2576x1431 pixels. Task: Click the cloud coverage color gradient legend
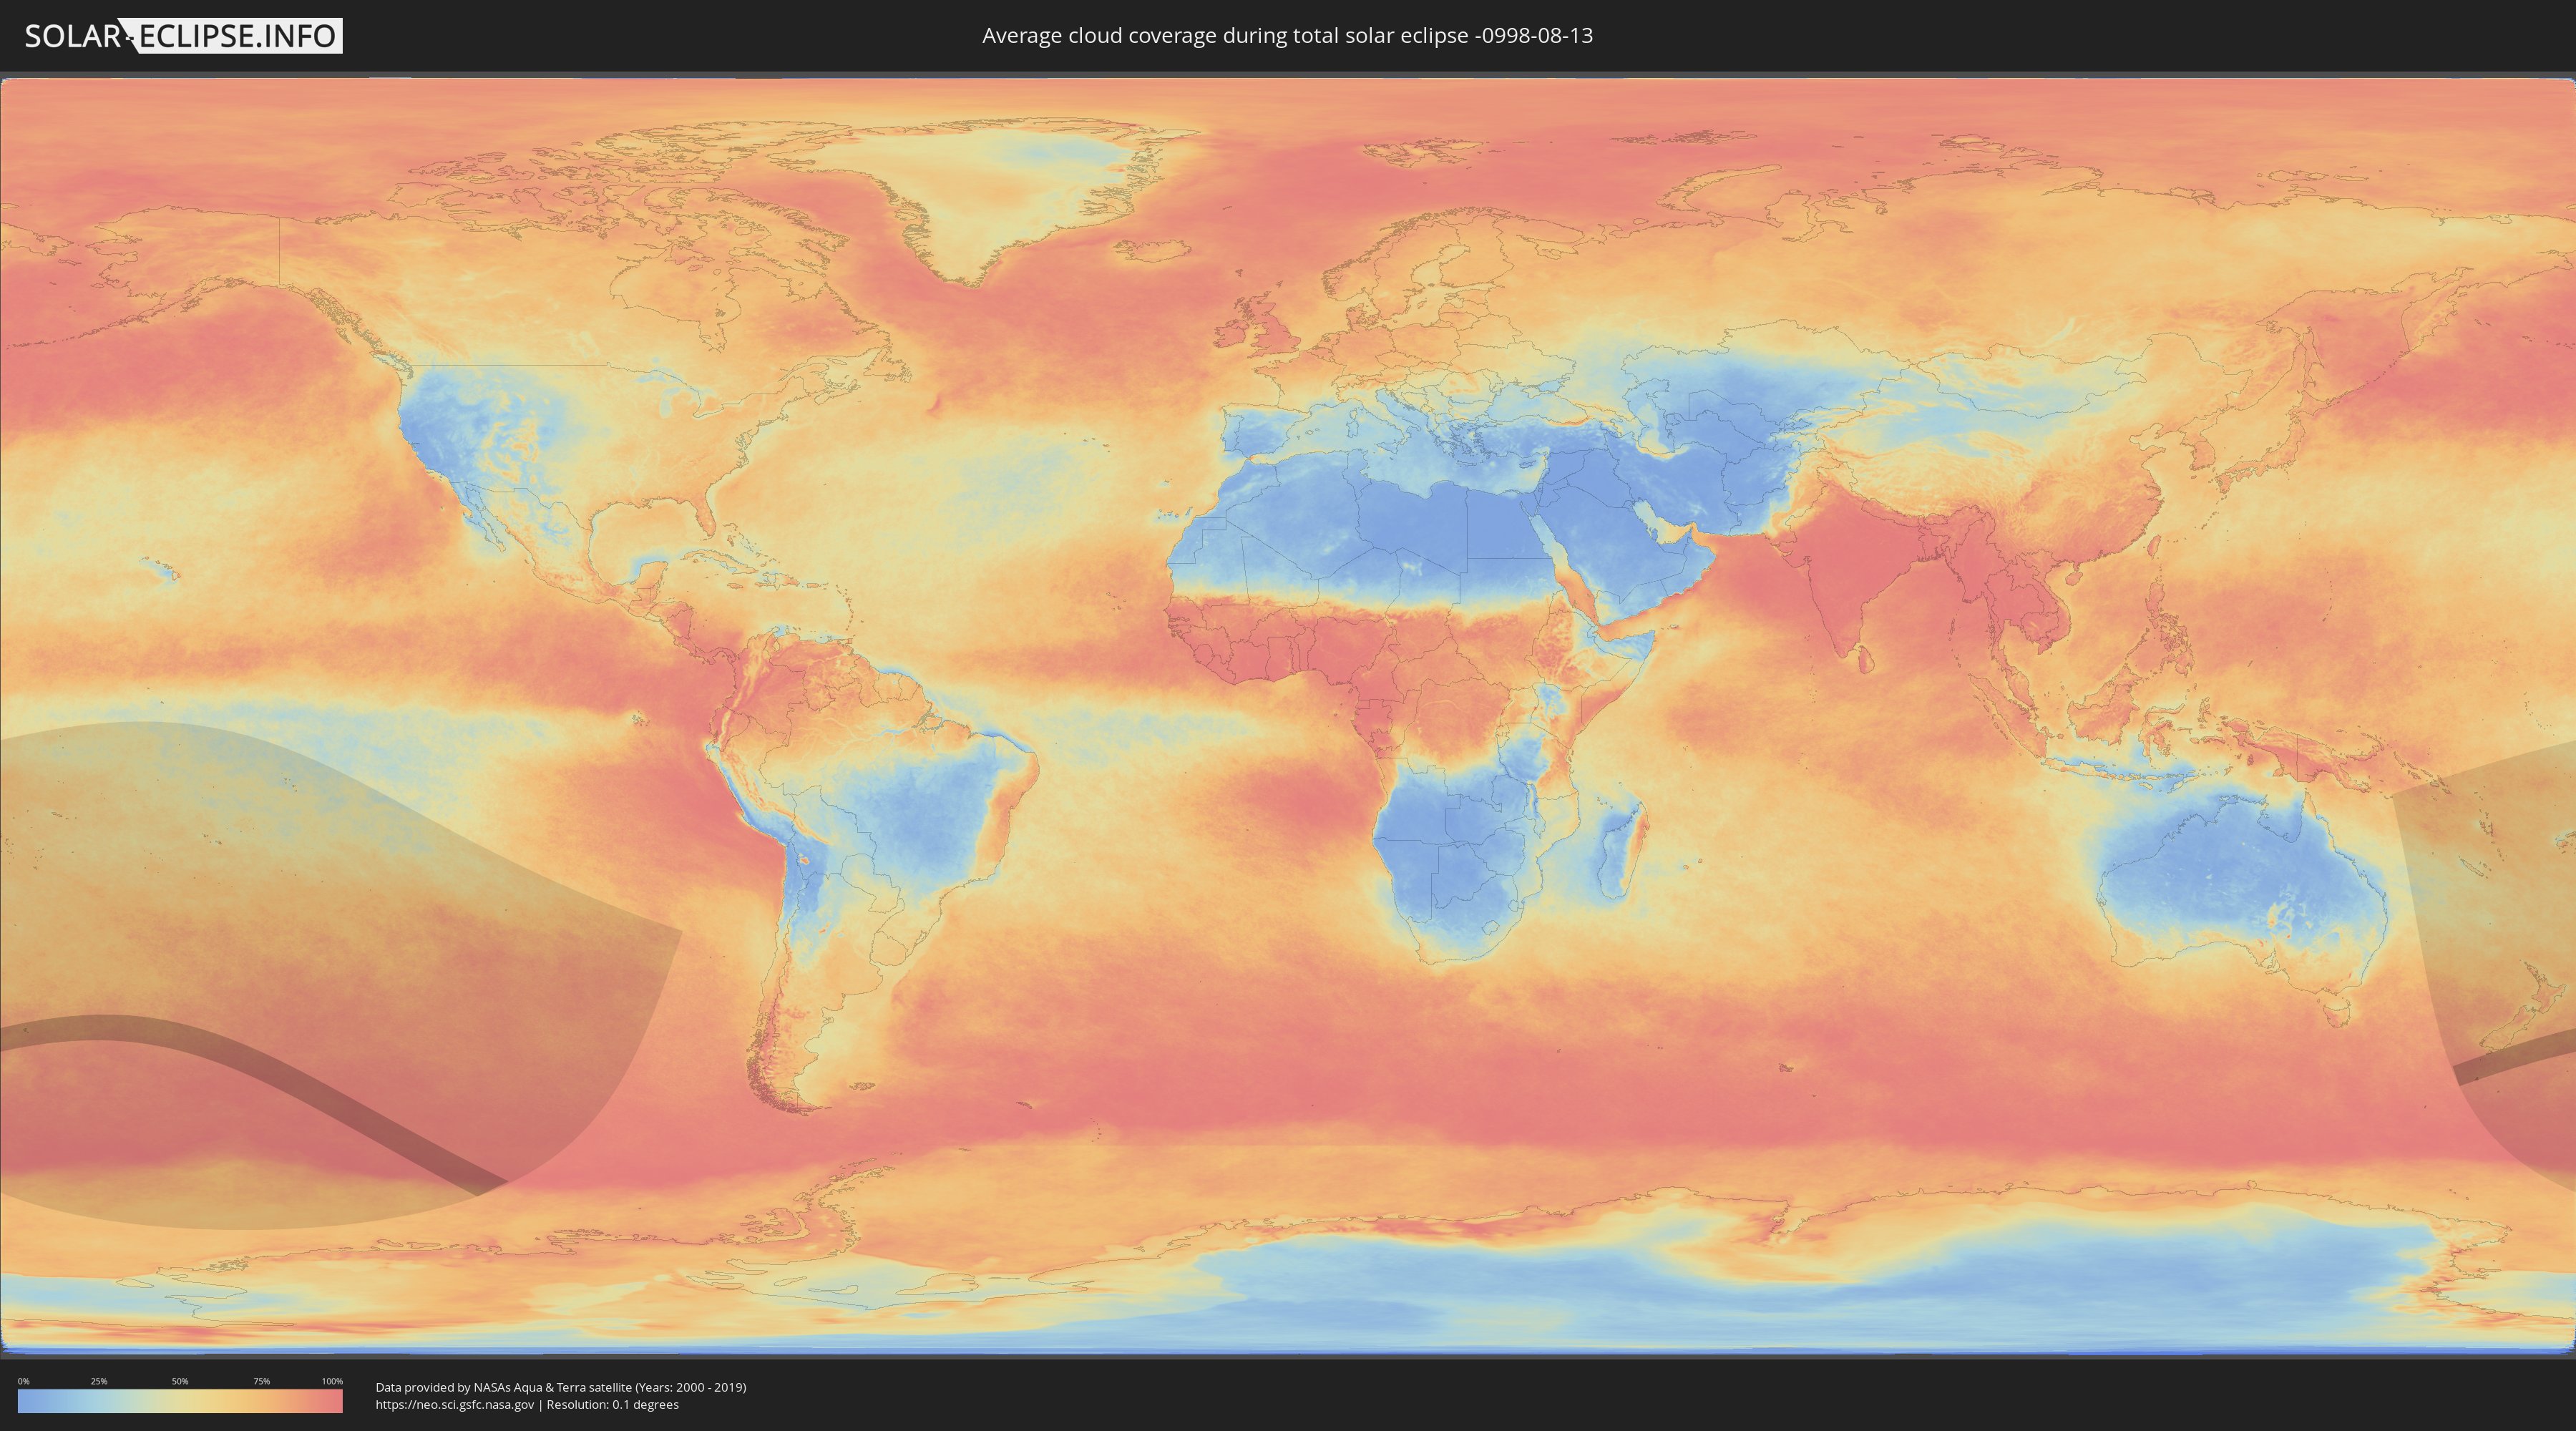point(180,1401)
